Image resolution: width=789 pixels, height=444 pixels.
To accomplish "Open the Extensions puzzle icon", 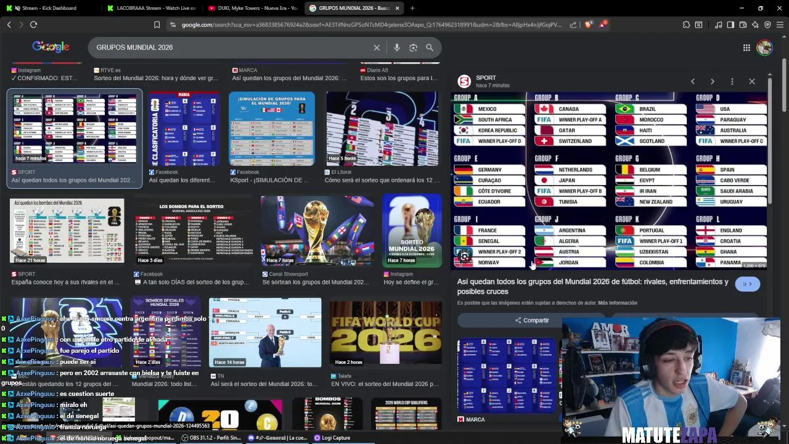I will click(686, 25).
